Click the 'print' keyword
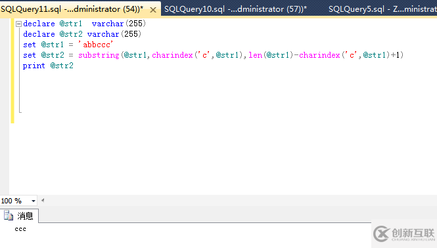The height and width of the screenshot is (248, 437). (34, 66)
